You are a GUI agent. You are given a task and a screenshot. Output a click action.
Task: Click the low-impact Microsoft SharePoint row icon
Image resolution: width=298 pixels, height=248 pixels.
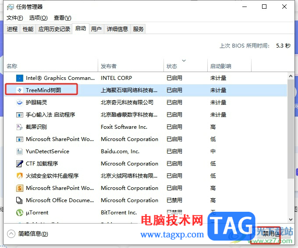click(x=20, y=139)
